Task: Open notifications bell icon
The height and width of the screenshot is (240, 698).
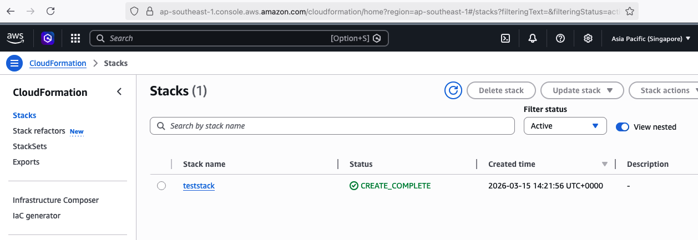Action: [533, 38]
